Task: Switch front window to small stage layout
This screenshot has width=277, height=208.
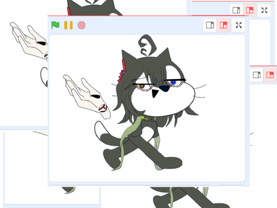Action: point(210,25)
